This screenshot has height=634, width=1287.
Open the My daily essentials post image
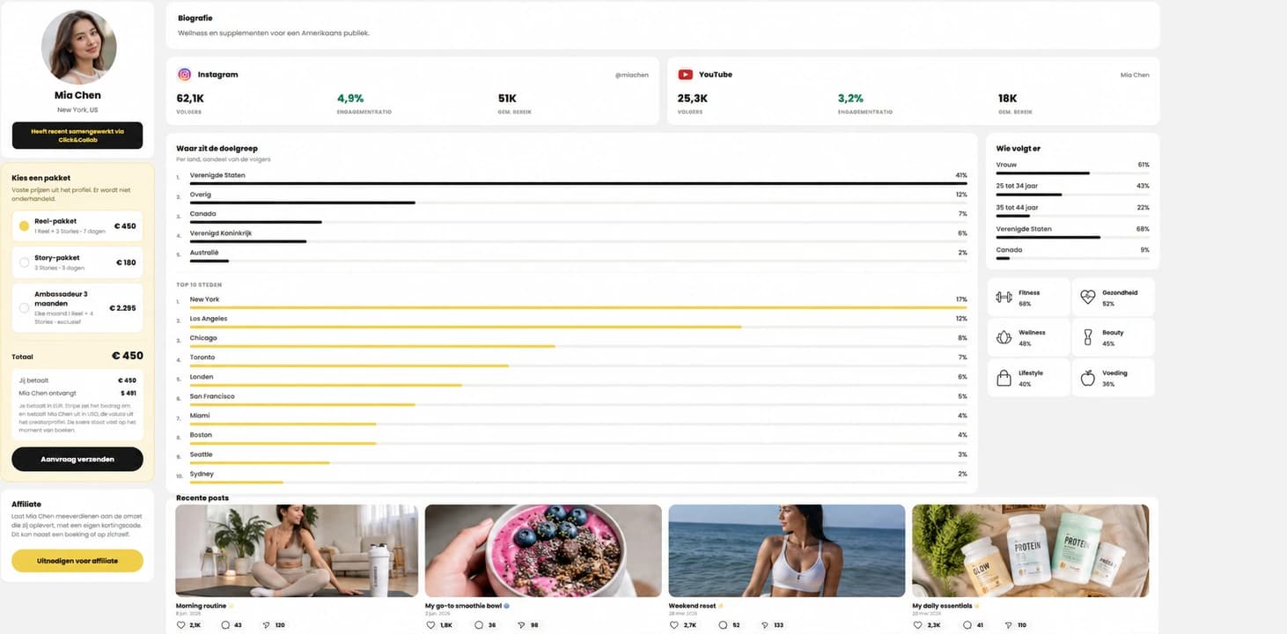point(1030,551)
